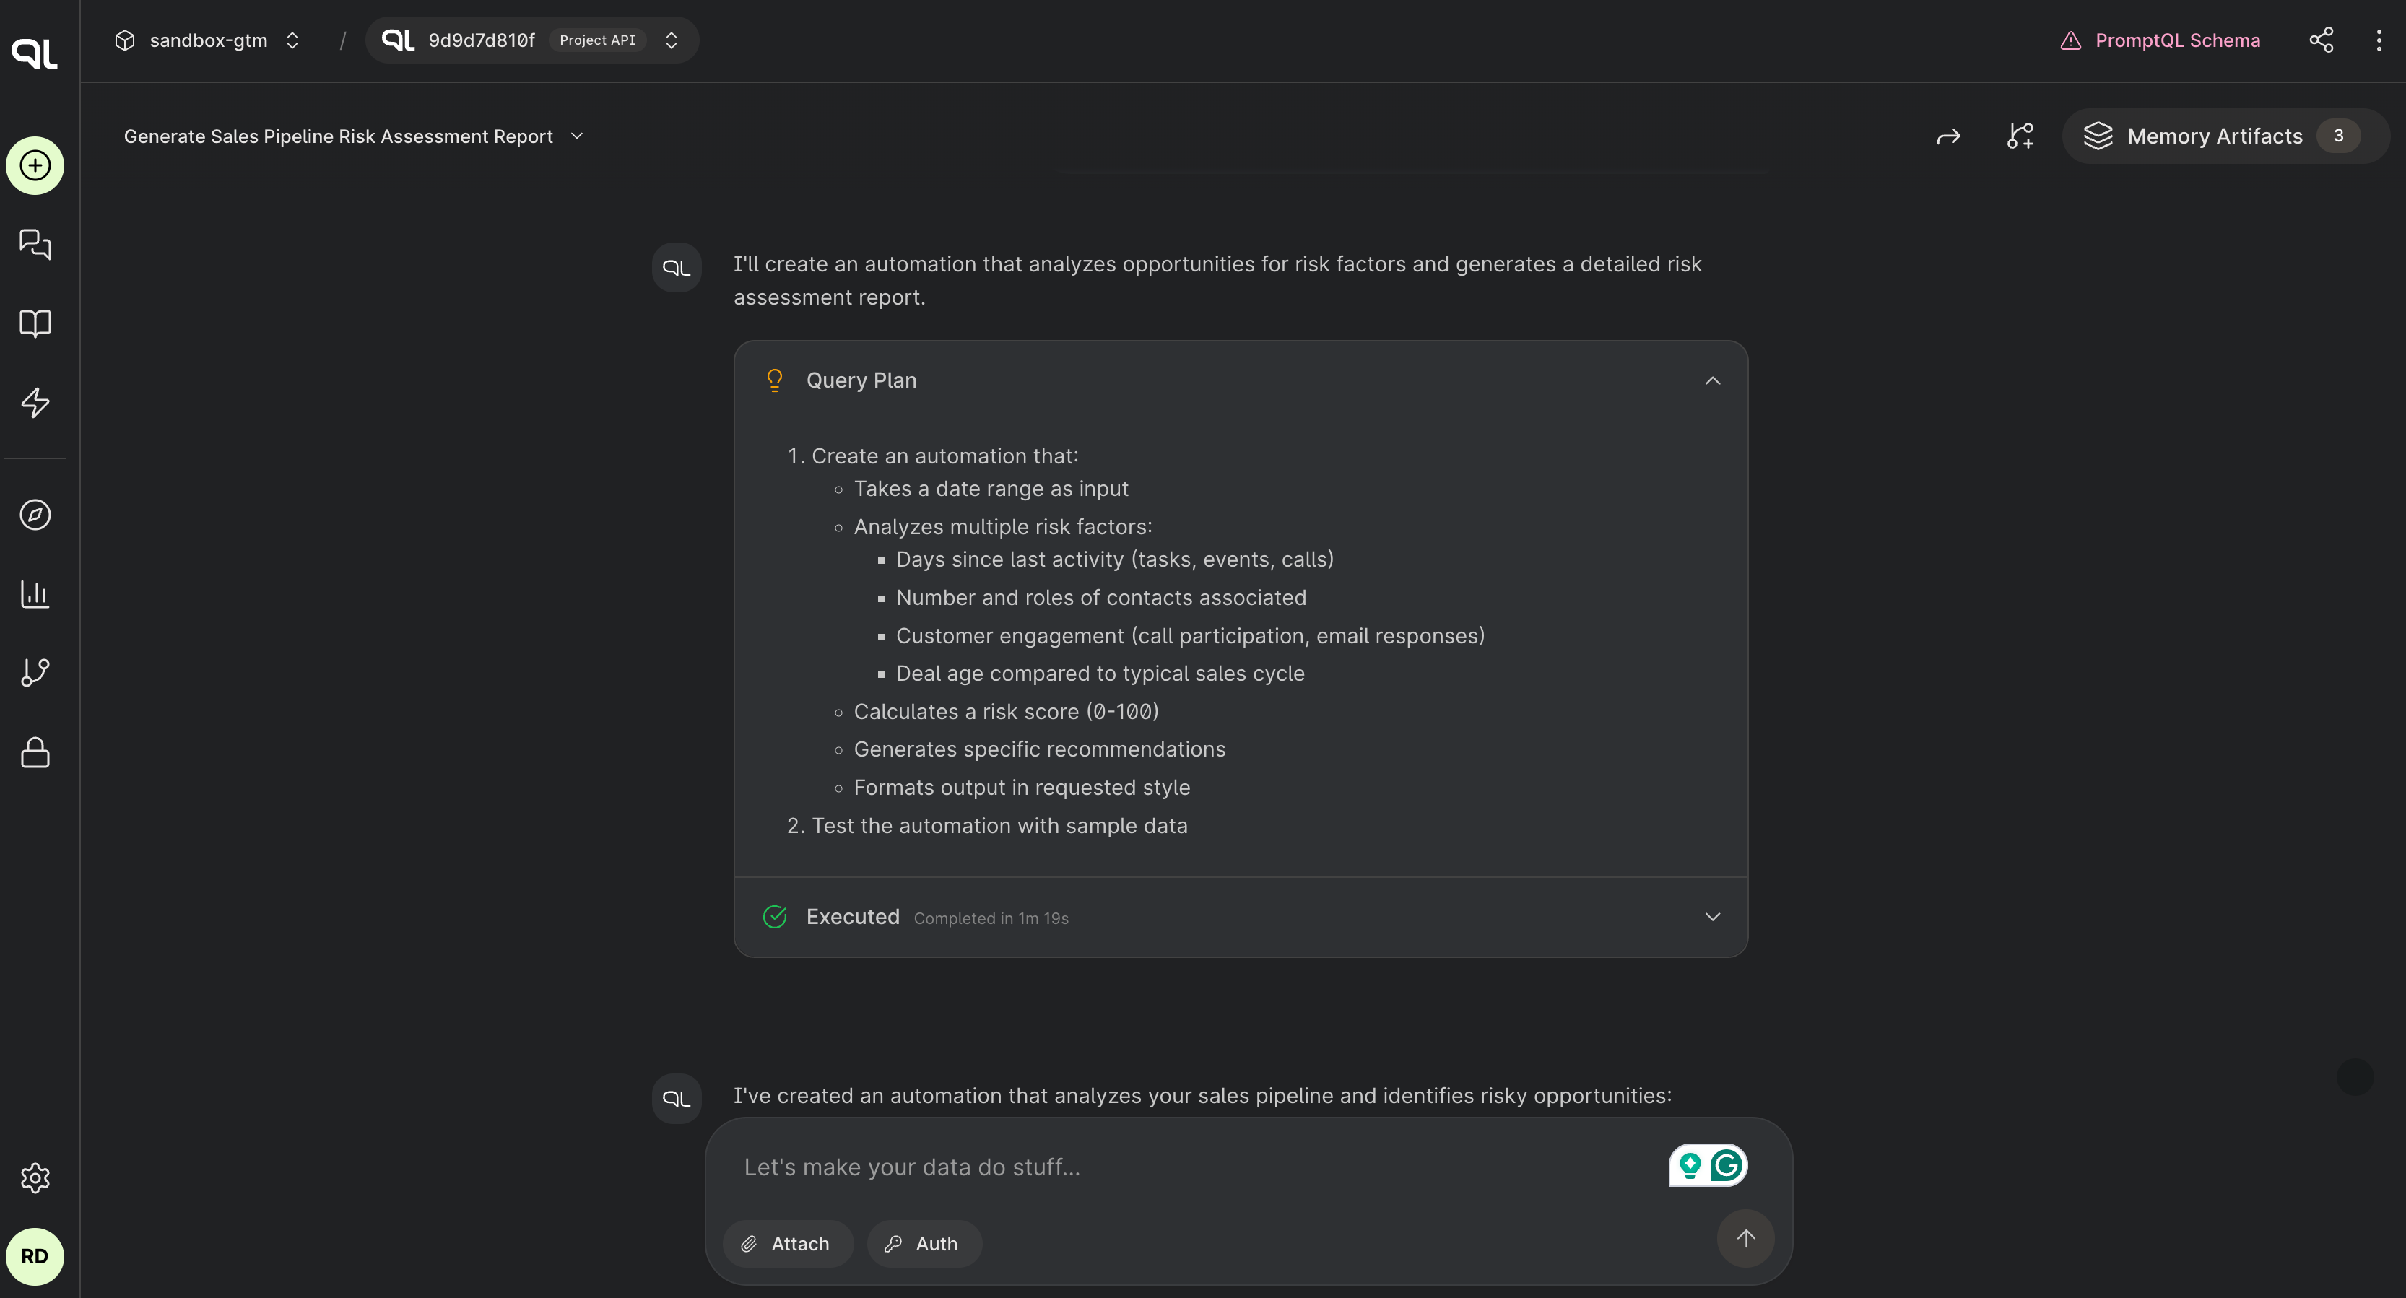Image resolution: width=2406 pixels, height=1298 pixels.
Task: Click the dark floating circle button at right
Action: 2355,1076
